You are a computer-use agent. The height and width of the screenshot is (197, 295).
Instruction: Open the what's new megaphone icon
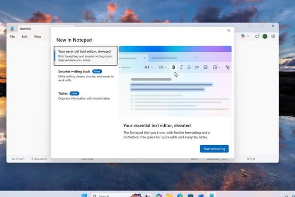pos(257,36)
